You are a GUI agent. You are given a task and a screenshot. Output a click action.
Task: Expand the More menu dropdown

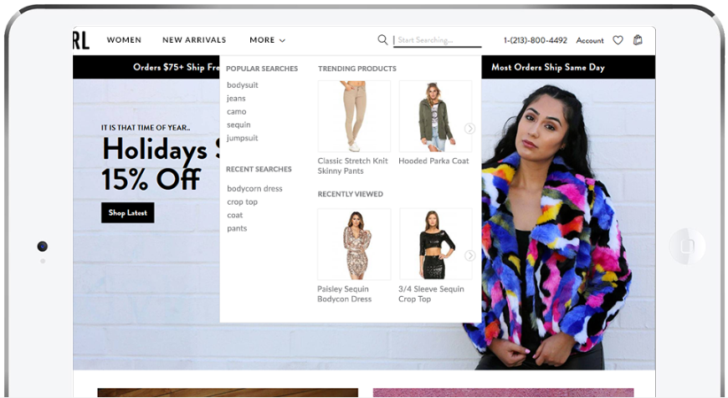tap(267, 40)
